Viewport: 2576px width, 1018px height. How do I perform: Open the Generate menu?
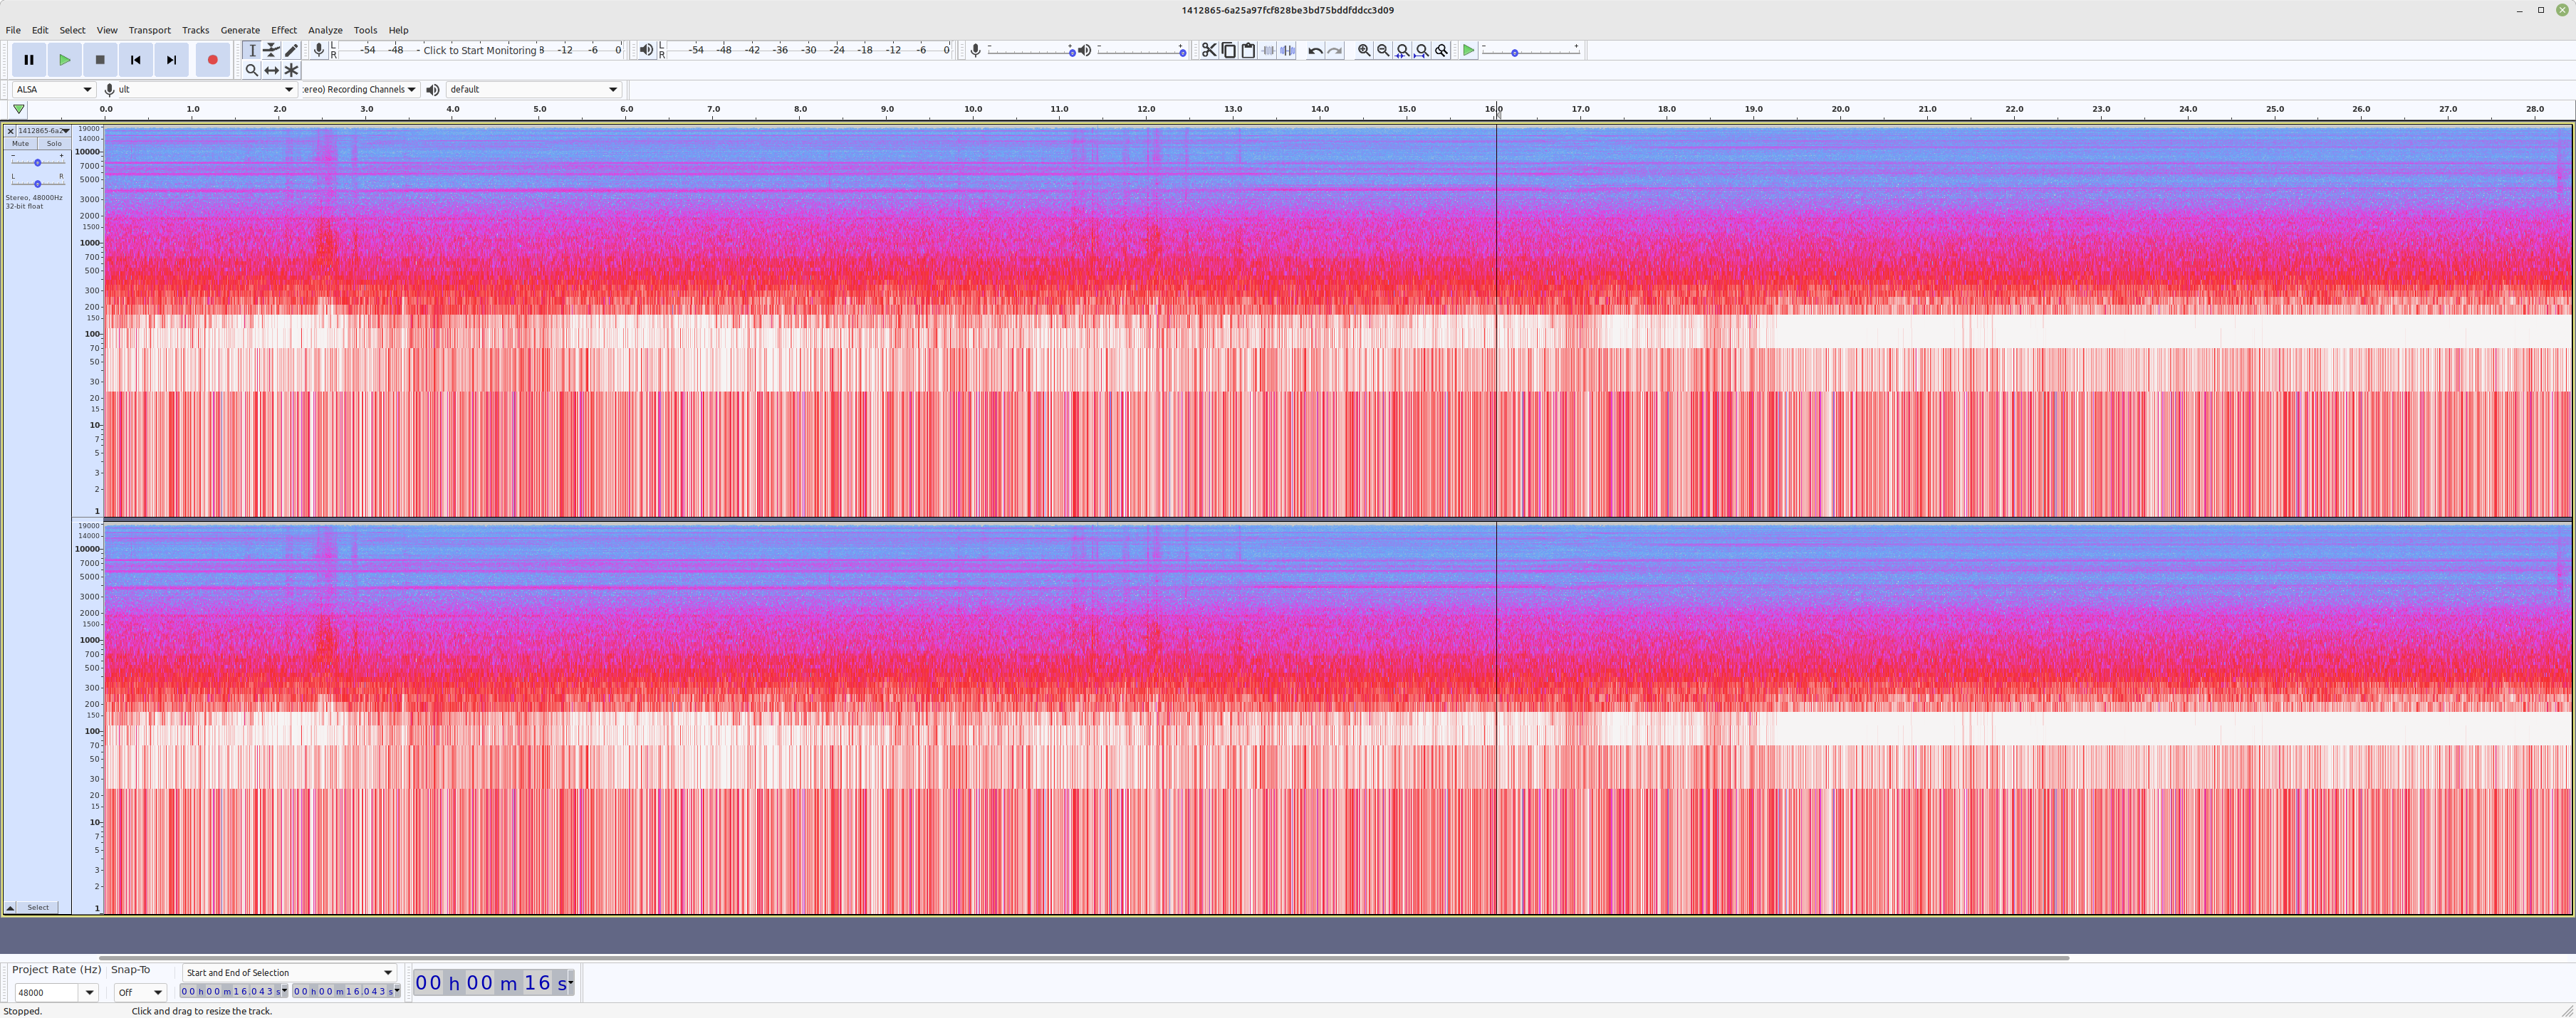(240, 30)
